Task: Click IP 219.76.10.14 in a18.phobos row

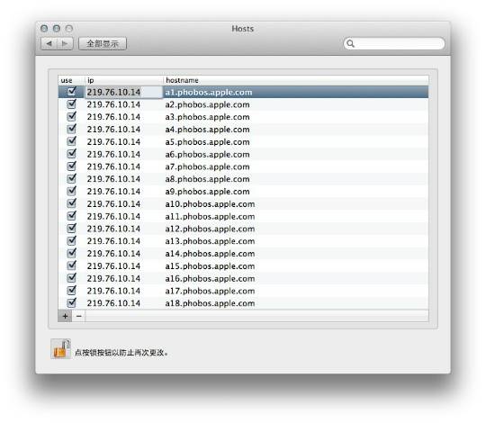Action: click(113, 303)
